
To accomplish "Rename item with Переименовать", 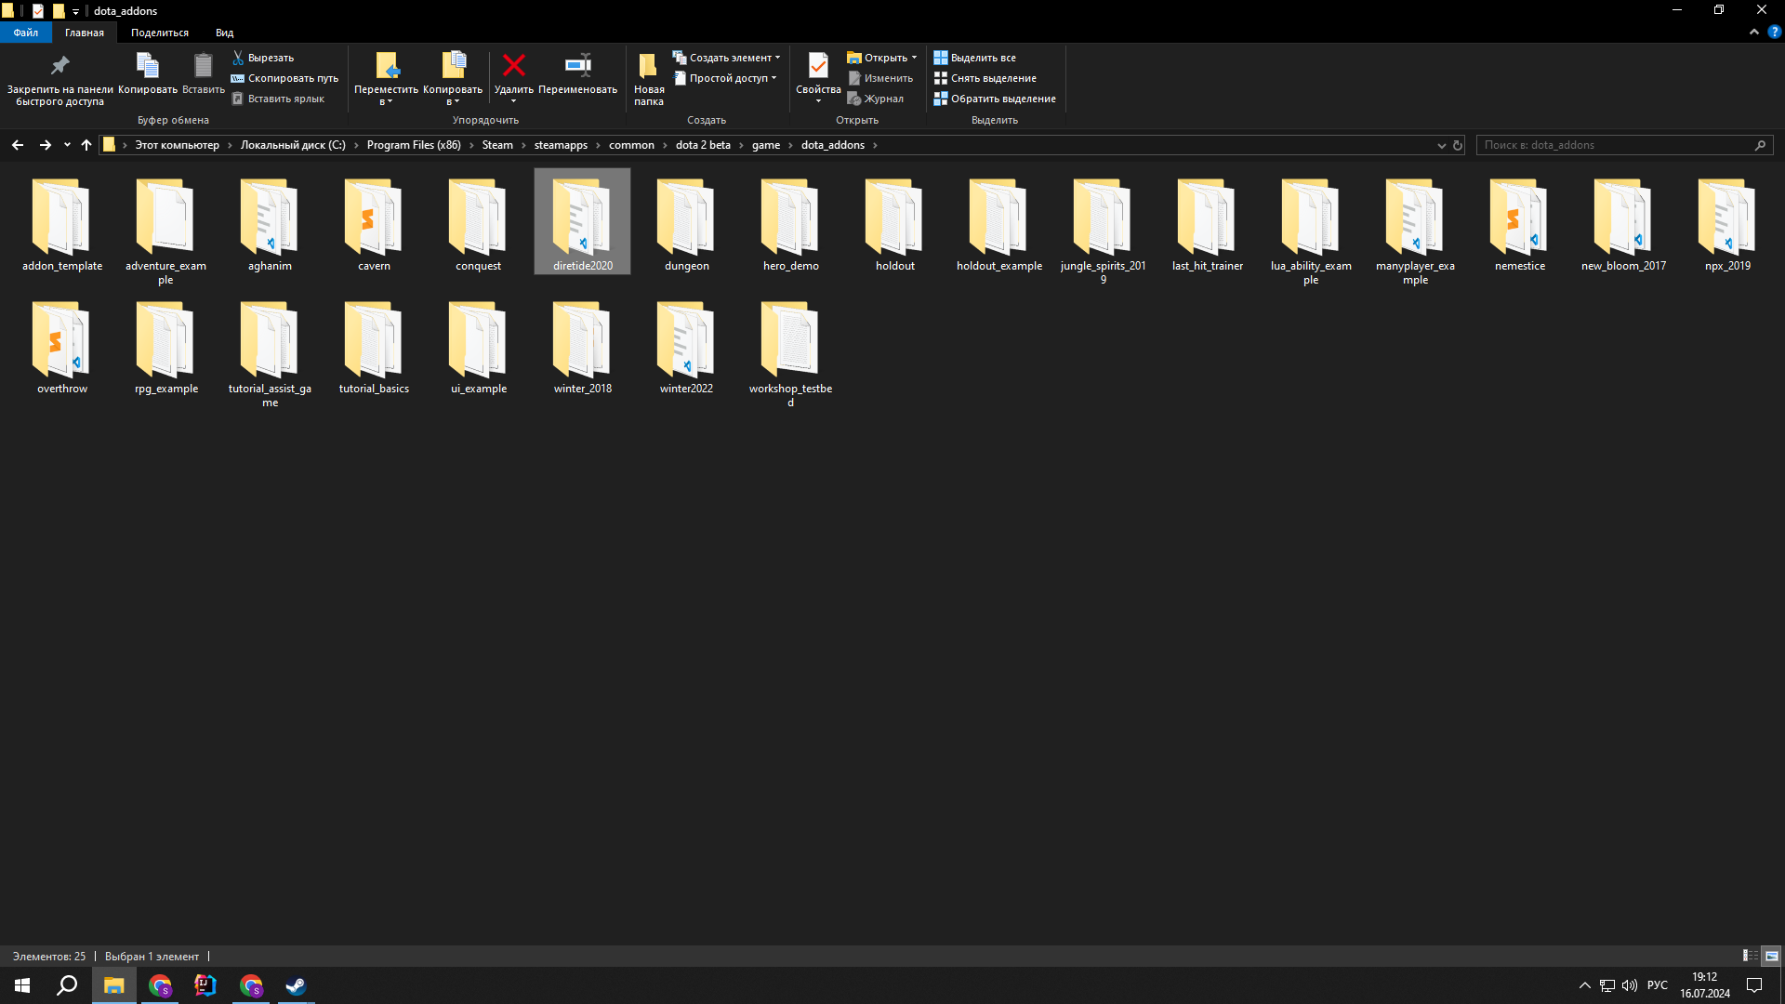I will pyautogui.click(x=577, y=73).
